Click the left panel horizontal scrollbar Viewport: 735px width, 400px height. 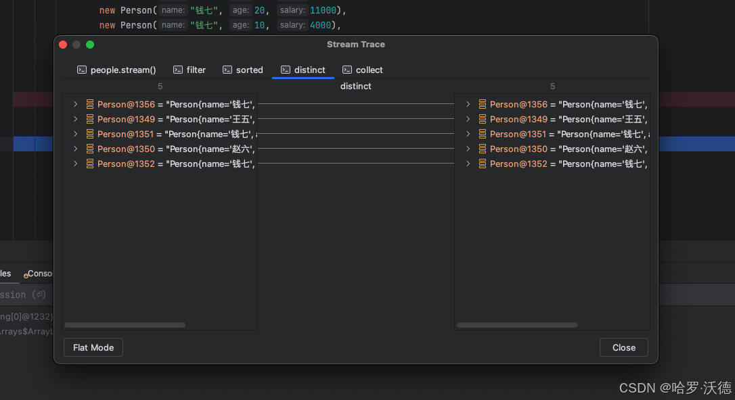tap(125, 324)
